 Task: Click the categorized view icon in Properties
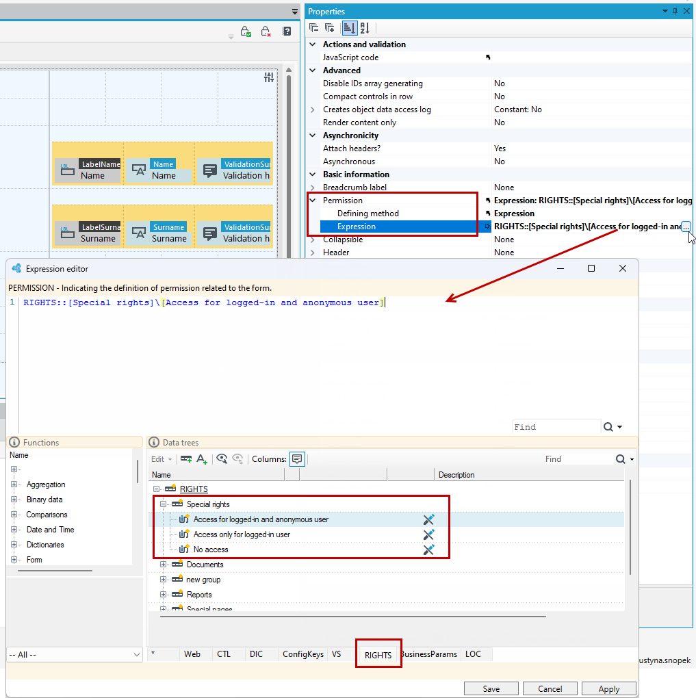350,28
